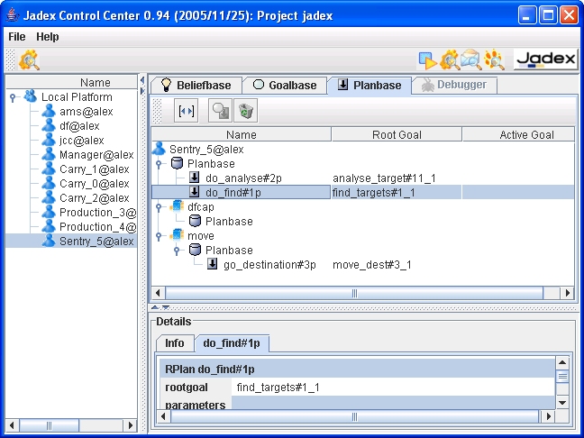The image size is (584, 438).
Task: Collapse the Planbase node under move
Action: (x=177, y=251)
